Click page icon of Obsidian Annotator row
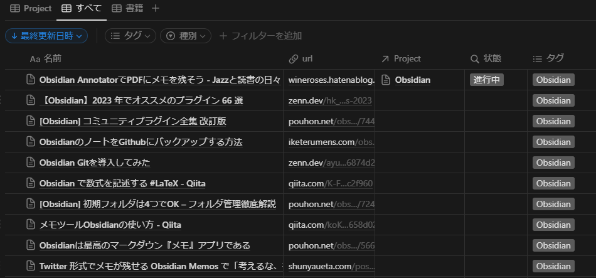The image size is (596, 278). pos(30,80)
